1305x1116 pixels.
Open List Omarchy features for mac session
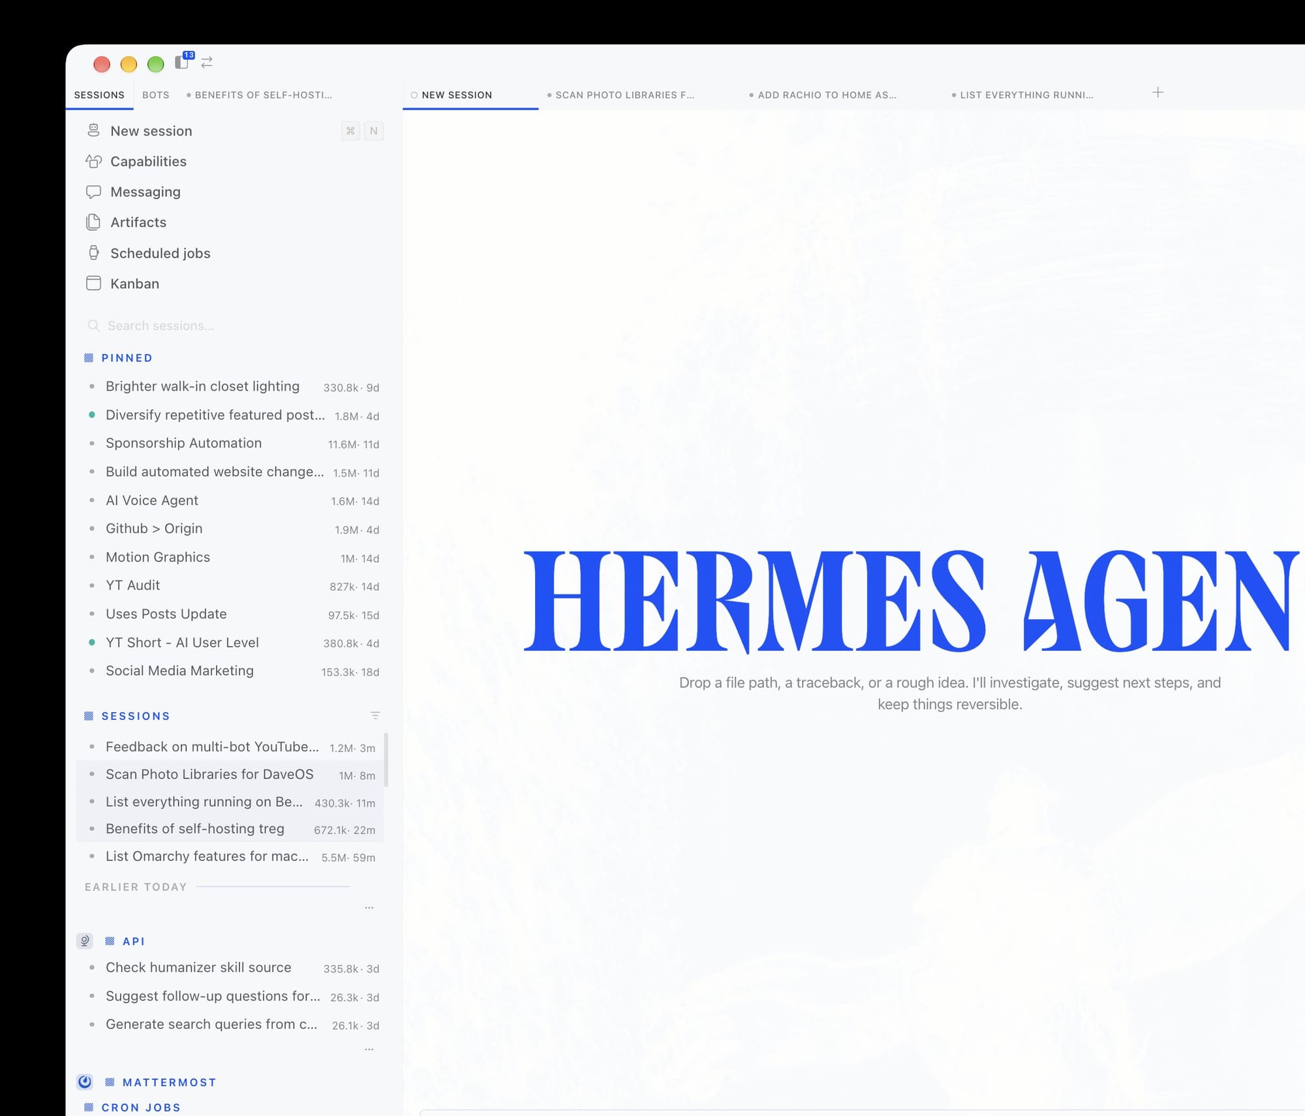[230, 857]
